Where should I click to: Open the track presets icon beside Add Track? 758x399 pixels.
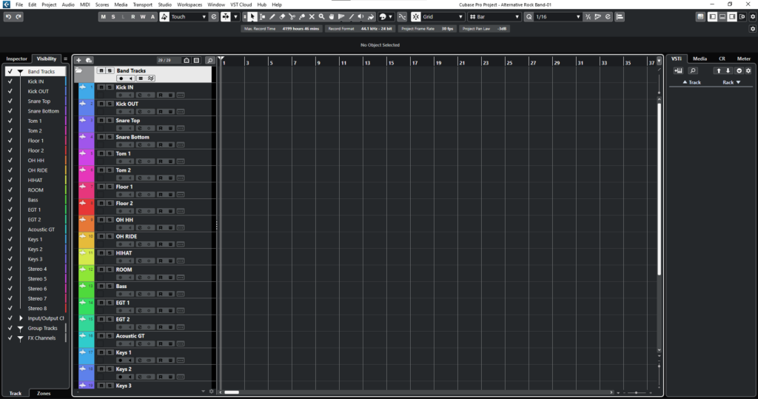89,61
